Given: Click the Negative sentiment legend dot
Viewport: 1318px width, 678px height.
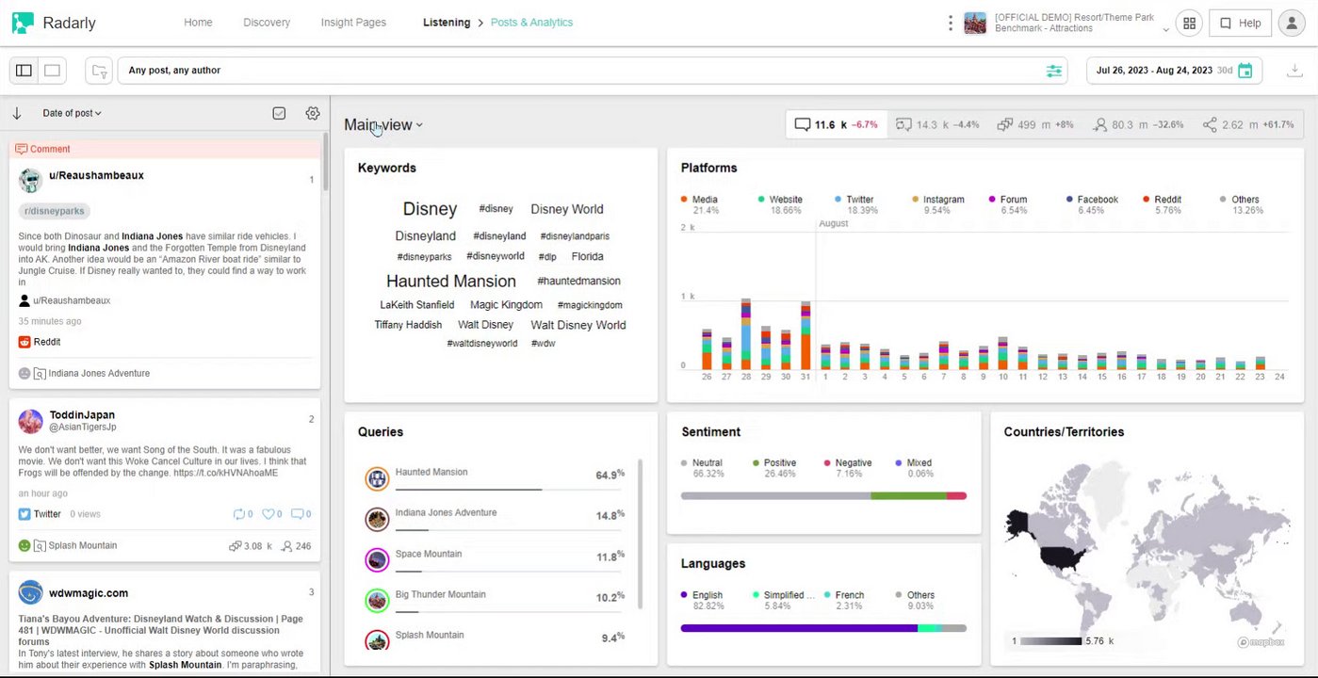Looking at the screenshot, I should pyautogui.click(x=828, y=463).
